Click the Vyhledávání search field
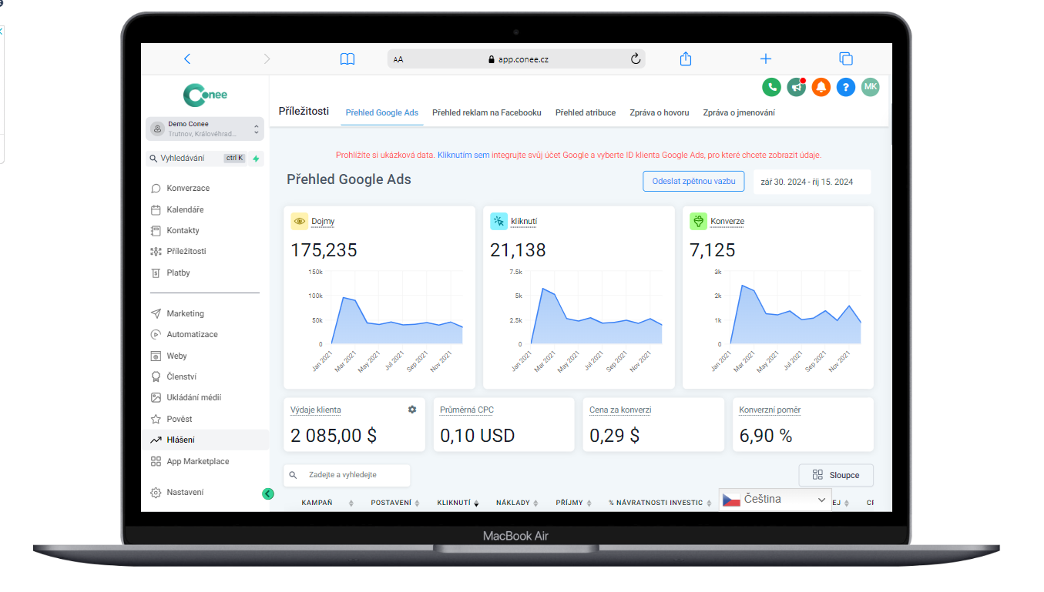This screenshot has width=1044, height=592. tap(196, 159)
